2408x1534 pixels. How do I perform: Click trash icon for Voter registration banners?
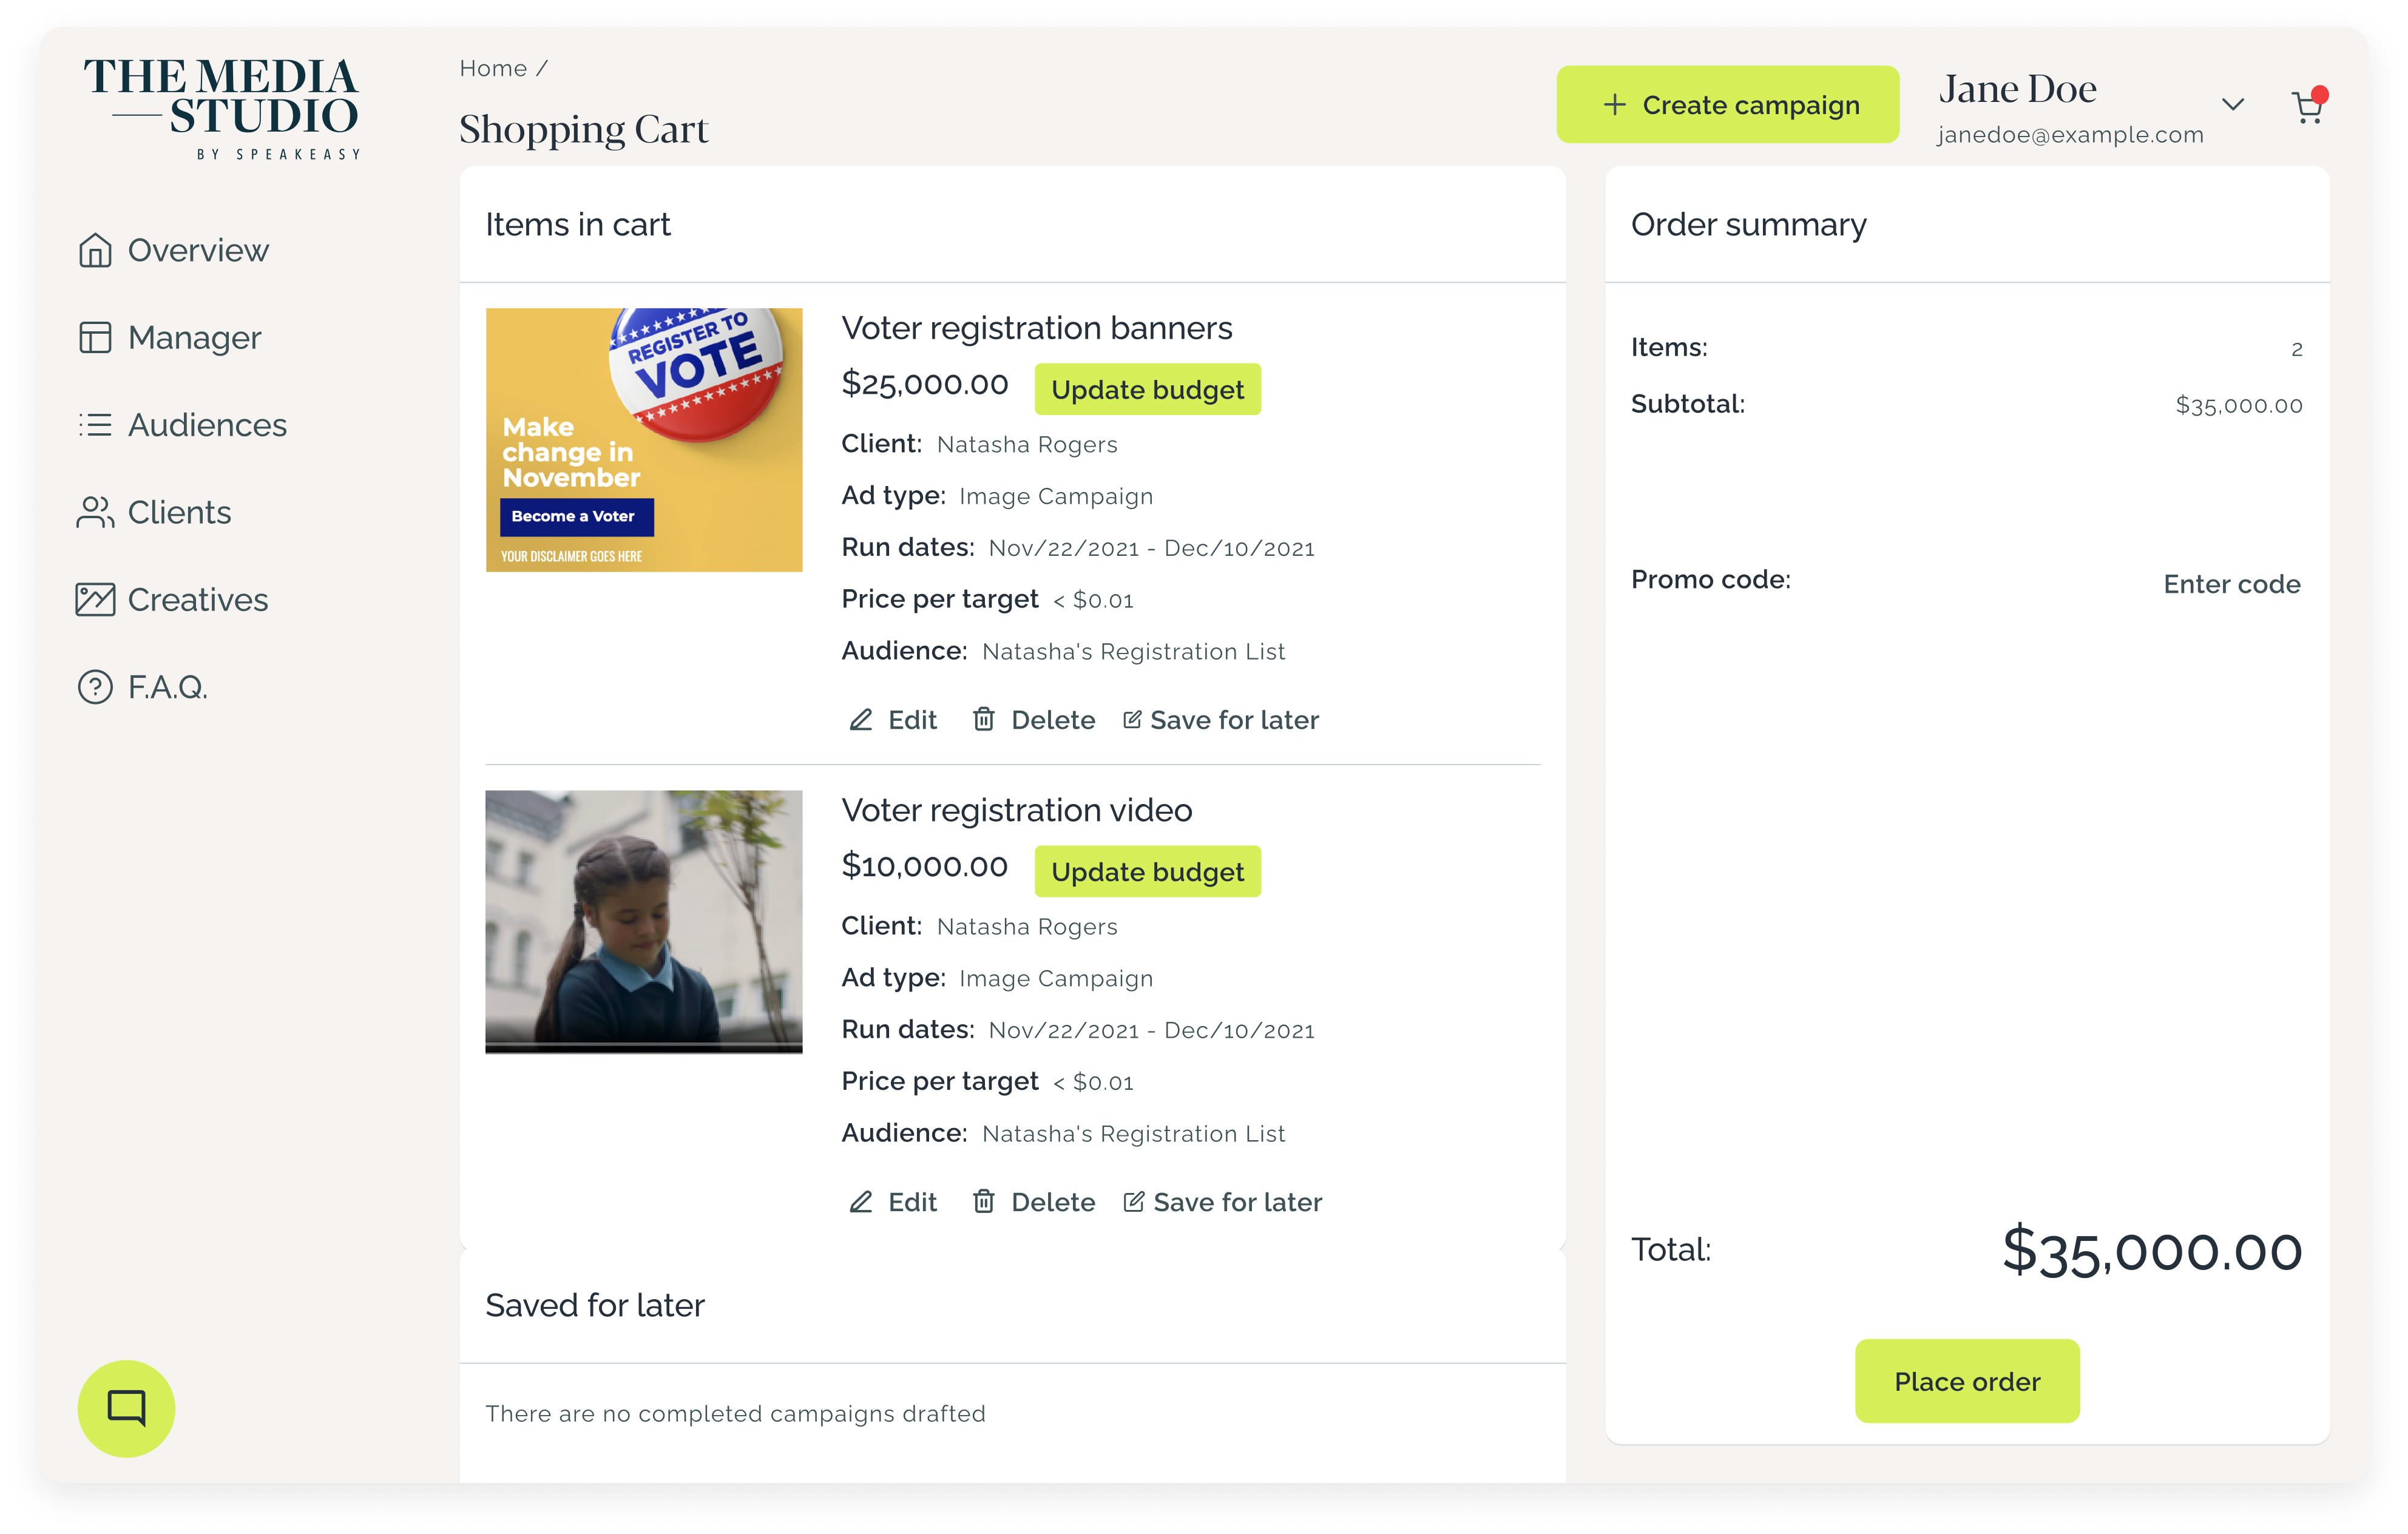click(x=984, y=719)
